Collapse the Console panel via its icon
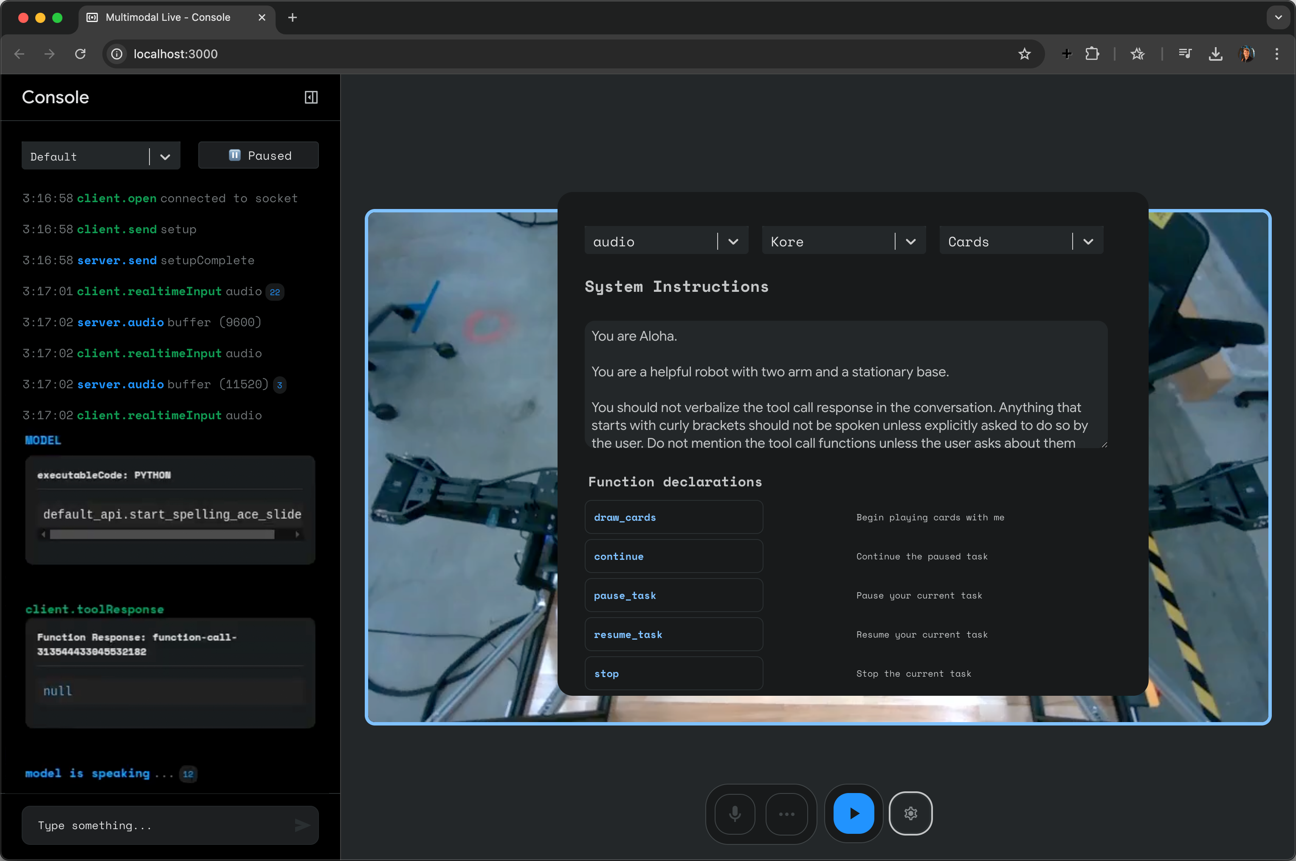The height and width of the screenshot is (861, 1296). click(x=311, y=97)
